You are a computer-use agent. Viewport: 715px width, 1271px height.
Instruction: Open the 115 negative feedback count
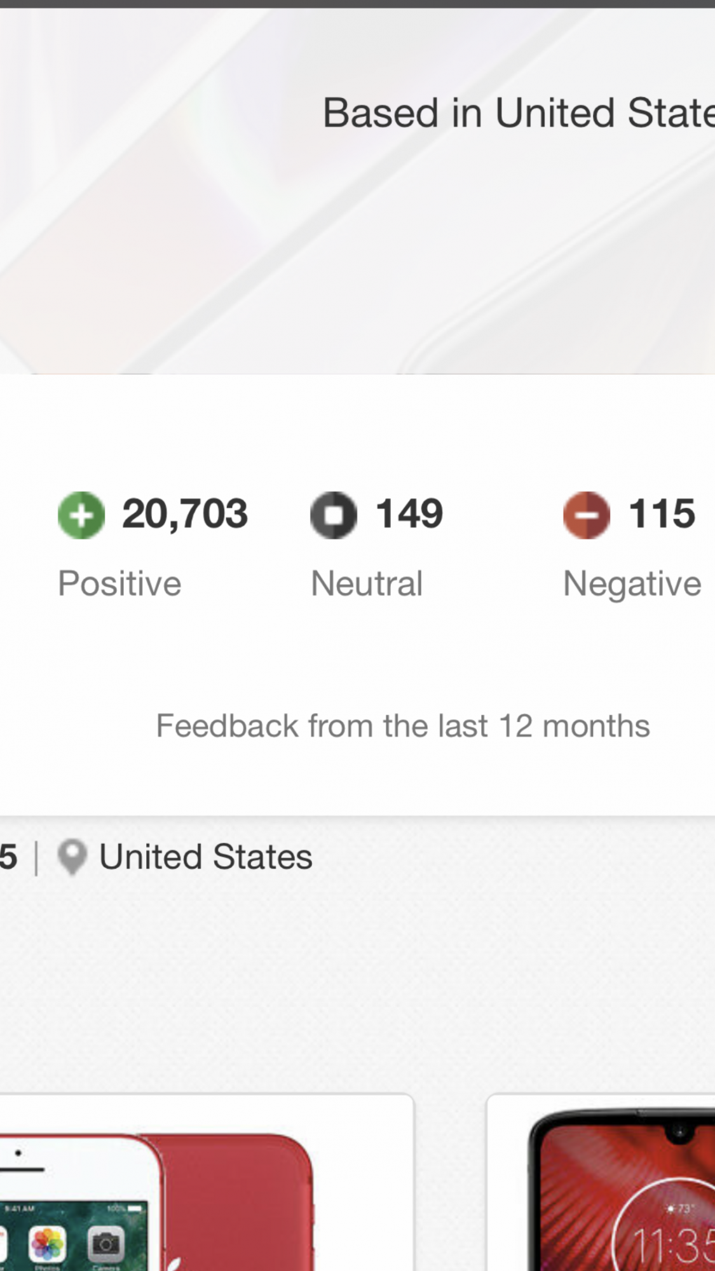(662, 513)
